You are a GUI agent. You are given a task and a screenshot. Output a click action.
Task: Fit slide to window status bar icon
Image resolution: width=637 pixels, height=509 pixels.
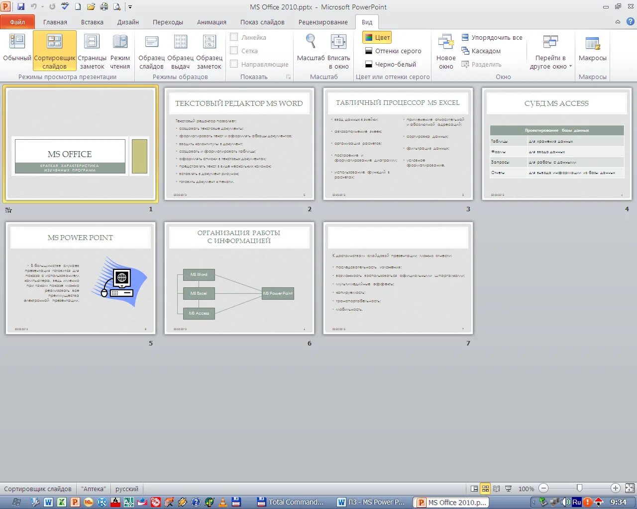[x=630, y=489]
